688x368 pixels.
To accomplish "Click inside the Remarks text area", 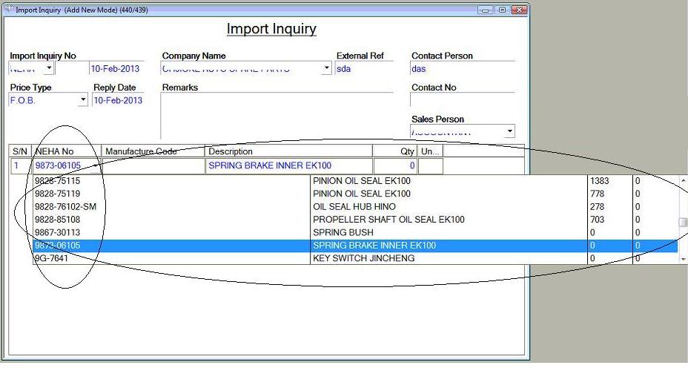I will [277, 116].
